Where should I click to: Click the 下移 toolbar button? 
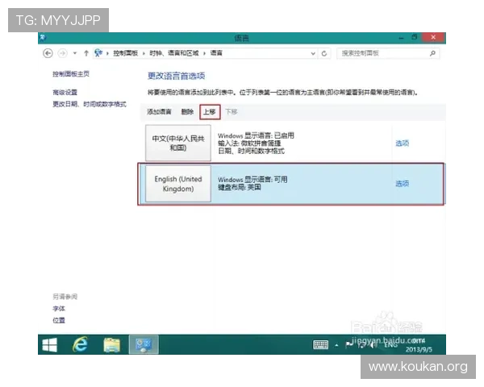tap(232, 112)
